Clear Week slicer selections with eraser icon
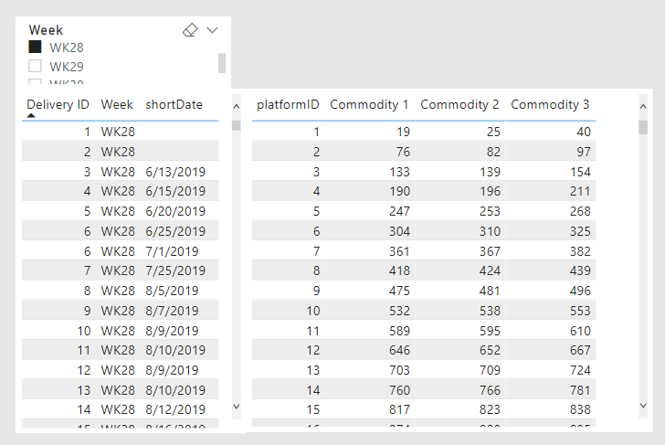Screen dimensions: 665x445 [190, 29]
